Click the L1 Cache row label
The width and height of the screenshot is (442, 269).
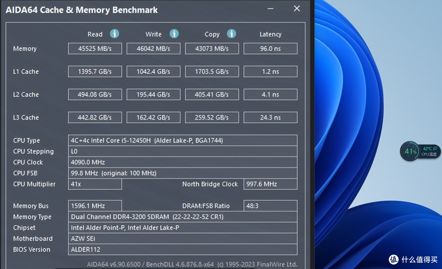click(x=26, y=72)
